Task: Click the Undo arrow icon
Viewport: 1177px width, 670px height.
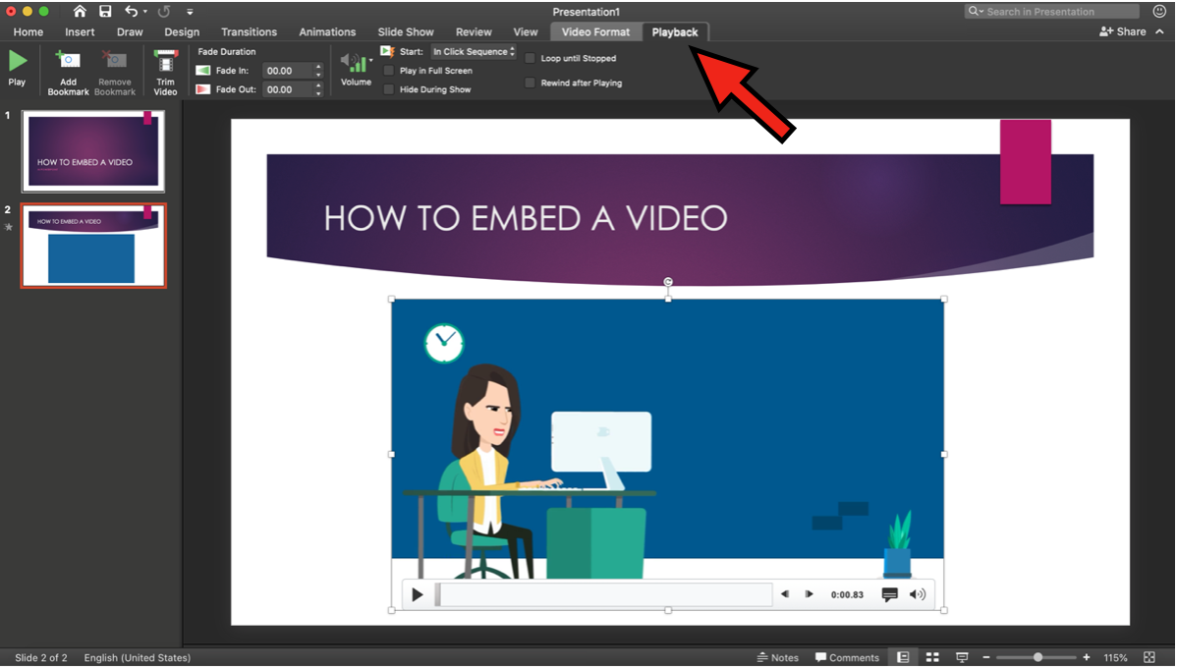Action: (x=132, y=12)
